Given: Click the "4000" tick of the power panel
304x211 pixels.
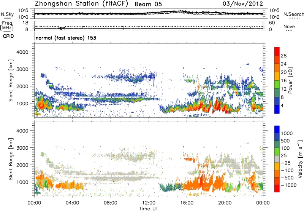Looking at the screenshot, I should tap(22, 52).
